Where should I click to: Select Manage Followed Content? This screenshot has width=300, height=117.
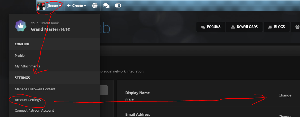point(35,89)
